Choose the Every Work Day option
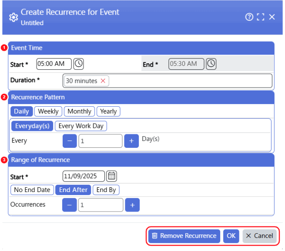285x251 pixels. [x=81, y=126]
